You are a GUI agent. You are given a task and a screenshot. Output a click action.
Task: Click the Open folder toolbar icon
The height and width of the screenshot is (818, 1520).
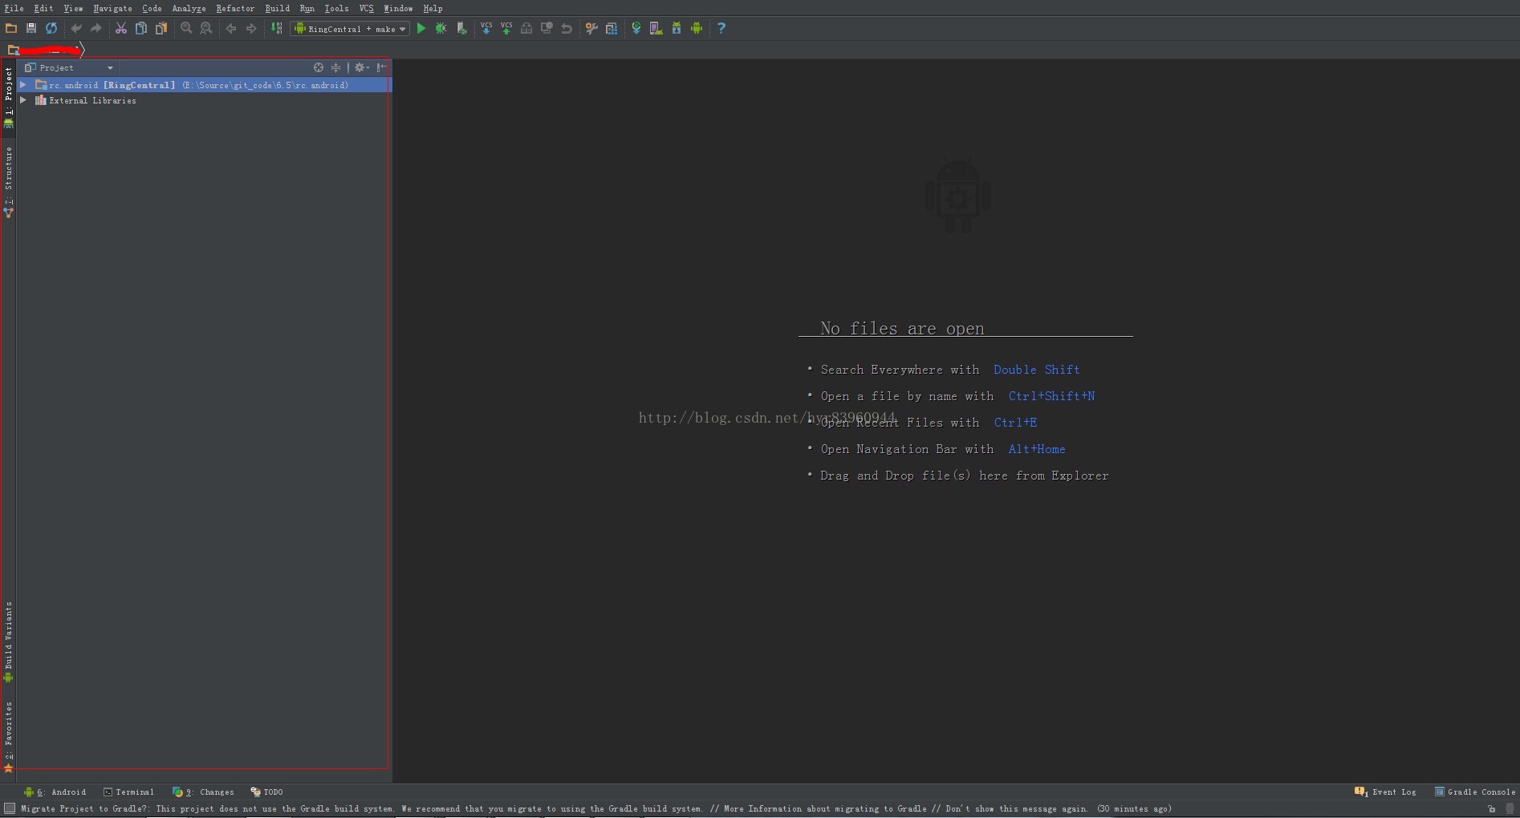11,28
